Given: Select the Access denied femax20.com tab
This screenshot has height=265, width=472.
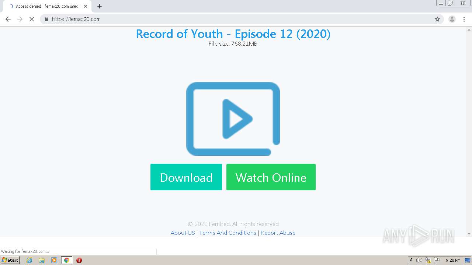Looking at the screenshot, I should (x=47, y=6).
